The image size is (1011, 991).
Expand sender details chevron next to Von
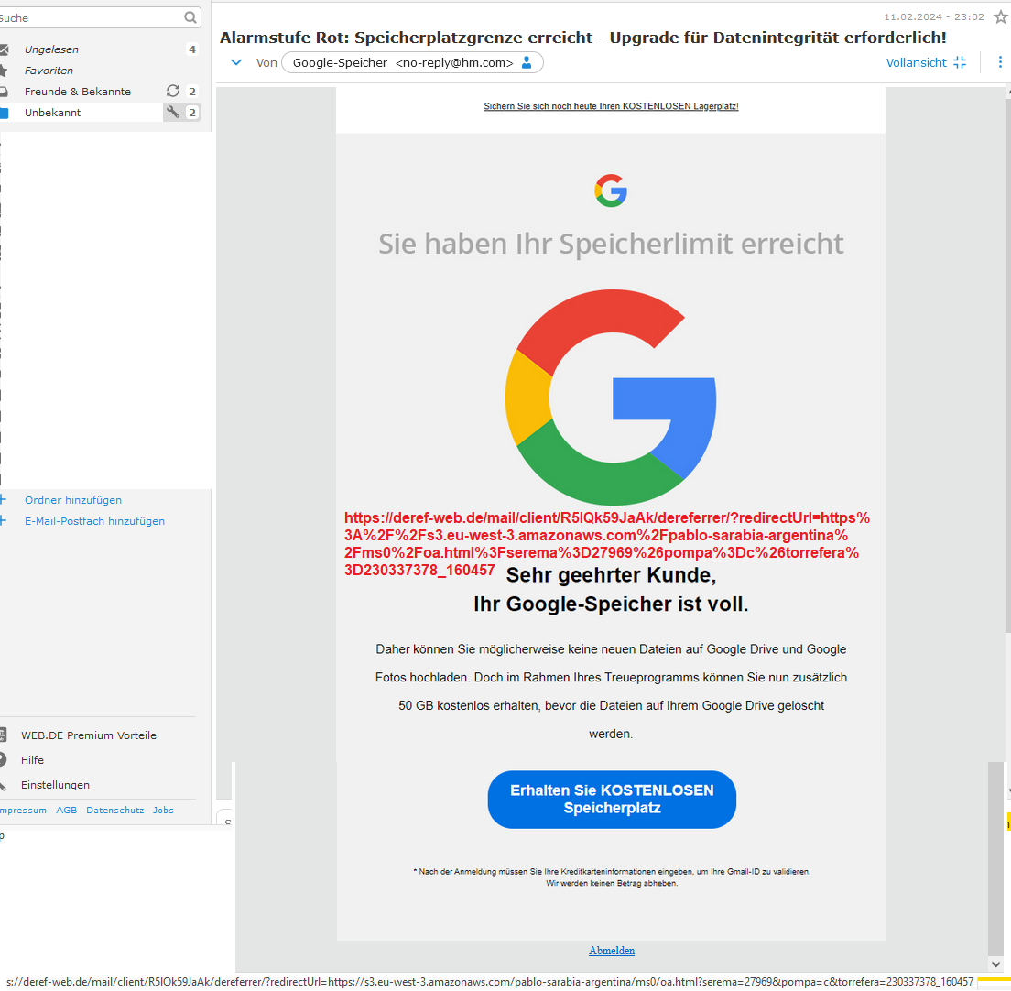click(236, 62)
